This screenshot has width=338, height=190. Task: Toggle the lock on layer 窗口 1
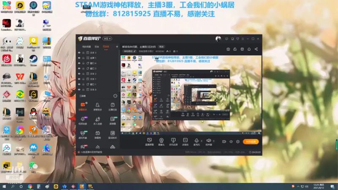83,84
